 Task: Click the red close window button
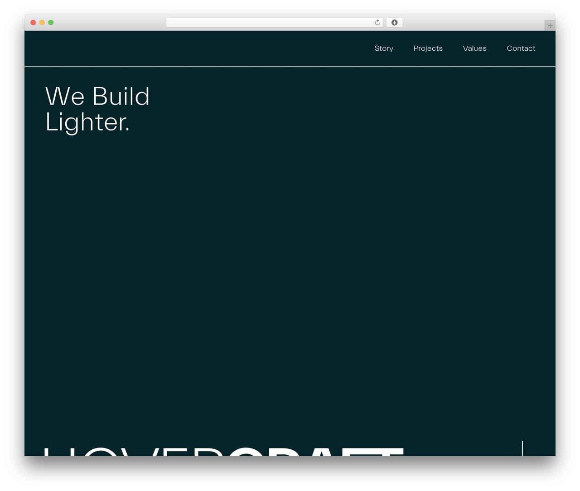pos(33,23)
